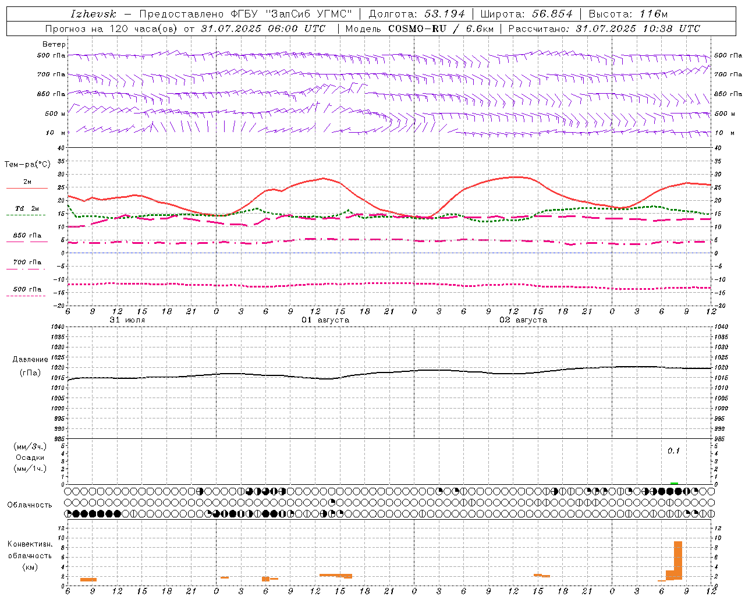Click the '(км)' units label under convective cloudiness
Viewport: 745px width, 596px height.
click(30, 567)
